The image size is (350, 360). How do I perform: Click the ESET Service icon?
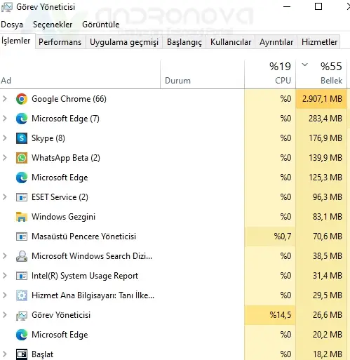point(22,197)
